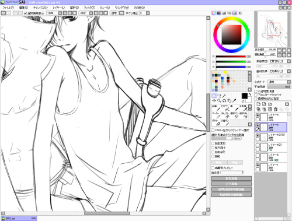292x221 pixels.
Task: Click the 上下反転 flip vertical button
Action: (231, 184)
